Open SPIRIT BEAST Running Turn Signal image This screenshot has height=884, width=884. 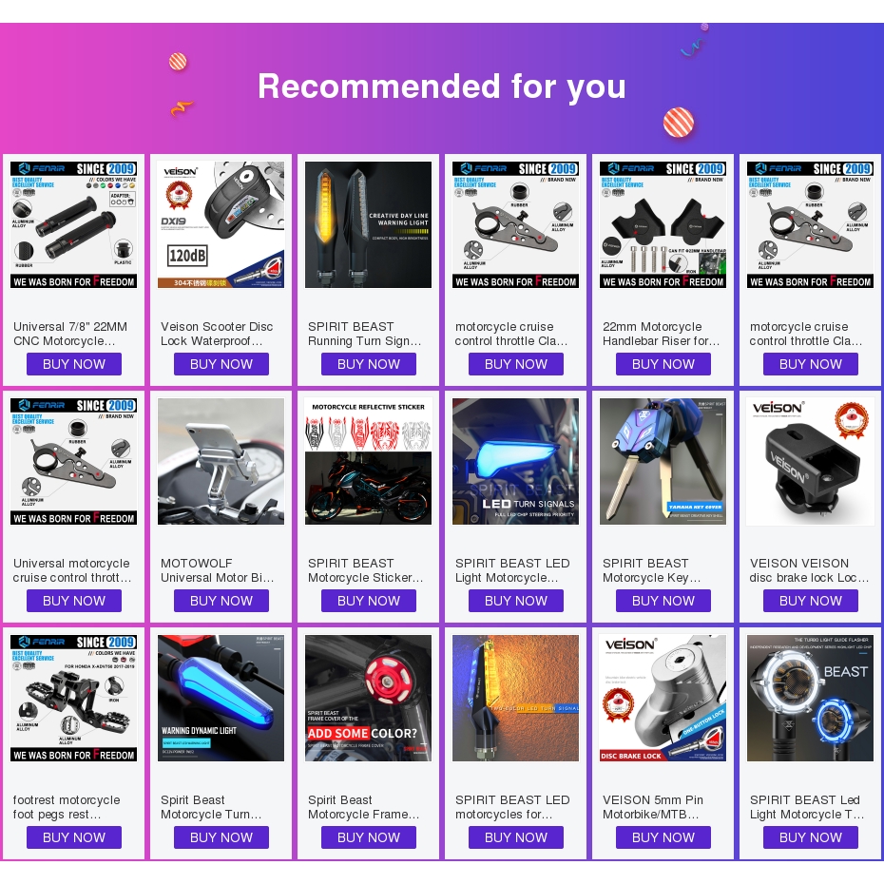(x=368, y=224)
